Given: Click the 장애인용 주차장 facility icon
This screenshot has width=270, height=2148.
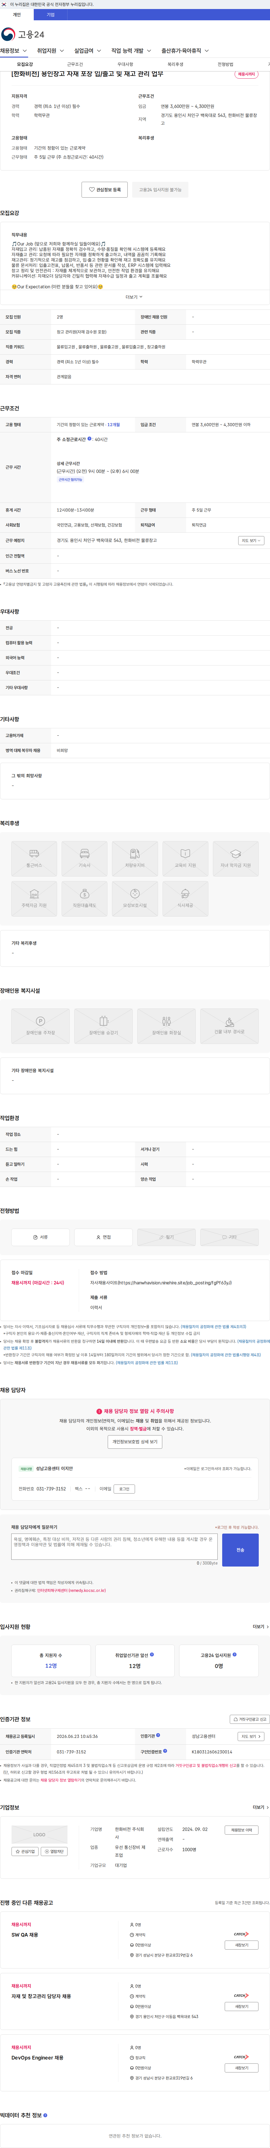Looking at the screenshot, I should pyautogui.click(x=40, y=1027).
